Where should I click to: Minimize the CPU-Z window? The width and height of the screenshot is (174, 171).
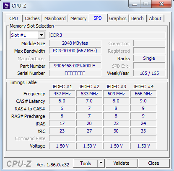[135, 4]
